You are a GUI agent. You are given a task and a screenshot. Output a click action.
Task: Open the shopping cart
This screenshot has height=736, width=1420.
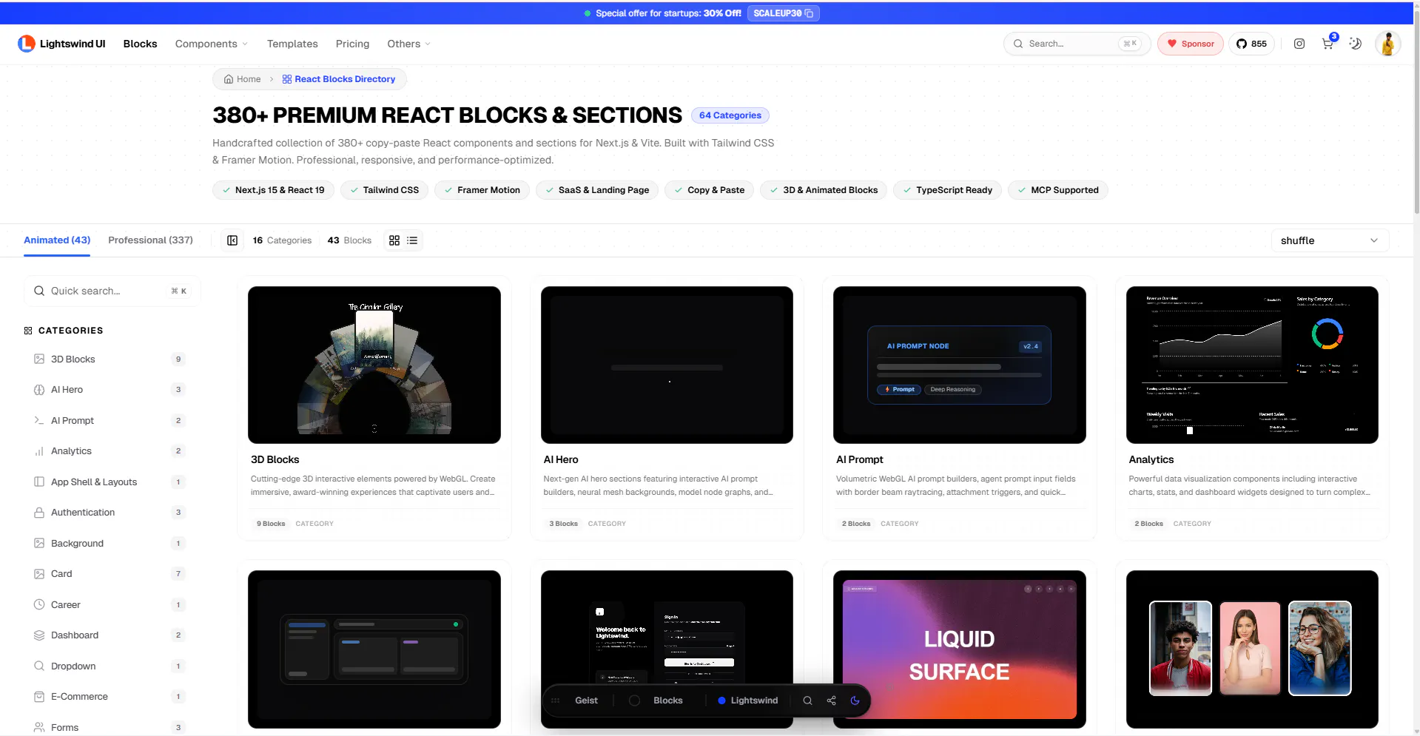[1328, 44]
